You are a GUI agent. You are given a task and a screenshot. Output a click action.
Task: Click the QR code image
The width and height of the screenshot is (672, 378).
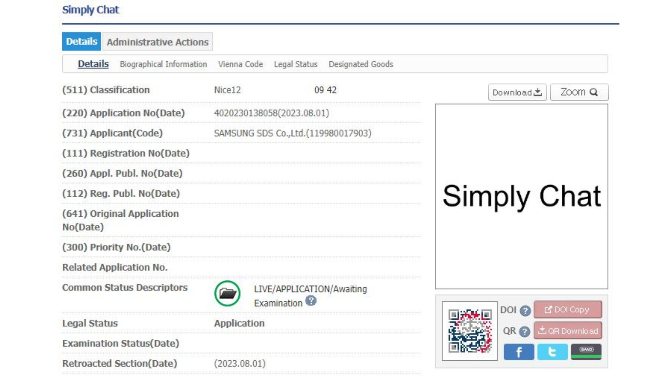tap(470, 331)
